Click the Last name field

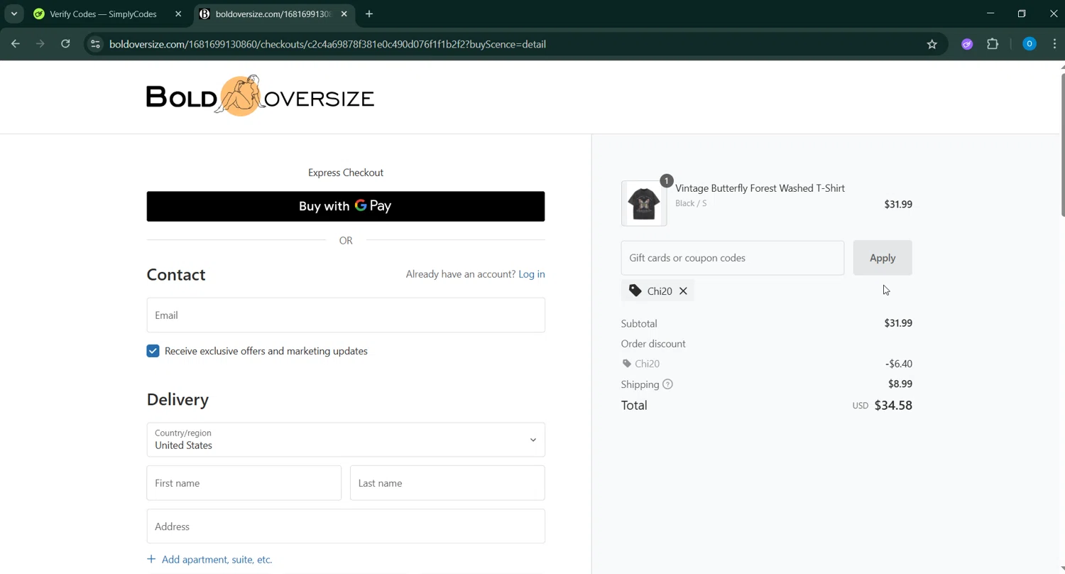point(447,483)
